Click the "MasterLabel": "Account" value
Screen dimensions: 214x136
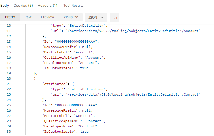83,52
